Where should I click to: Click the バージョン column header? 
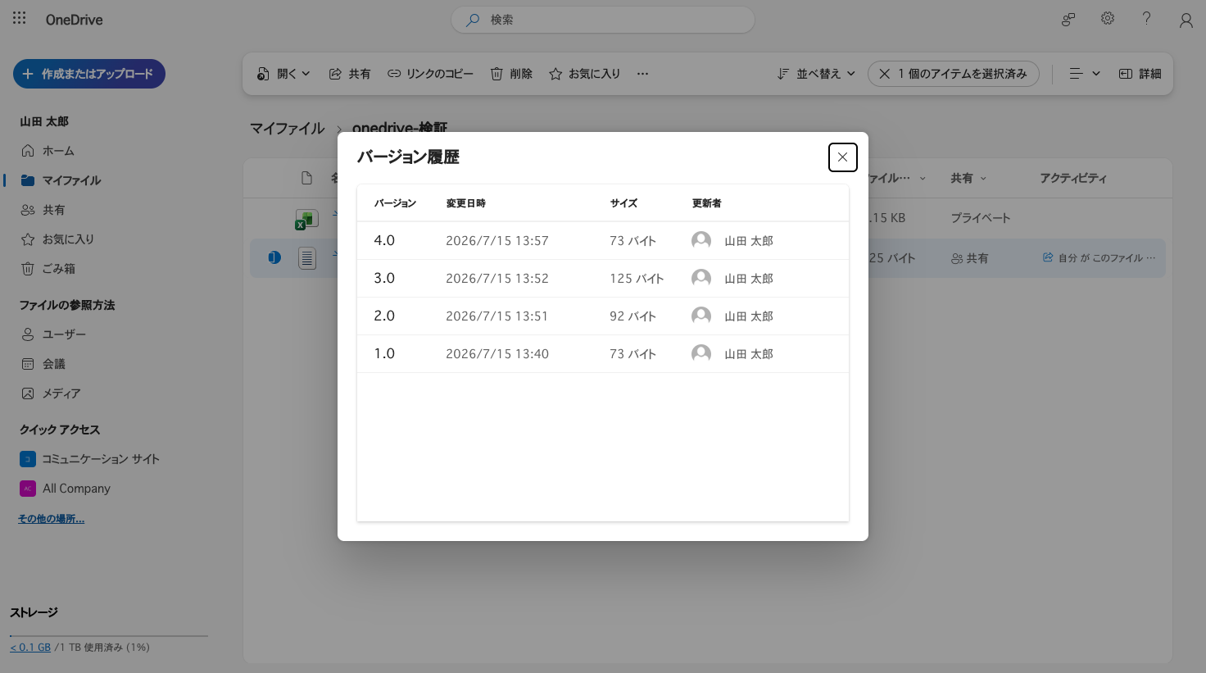(x=395, y=203)
